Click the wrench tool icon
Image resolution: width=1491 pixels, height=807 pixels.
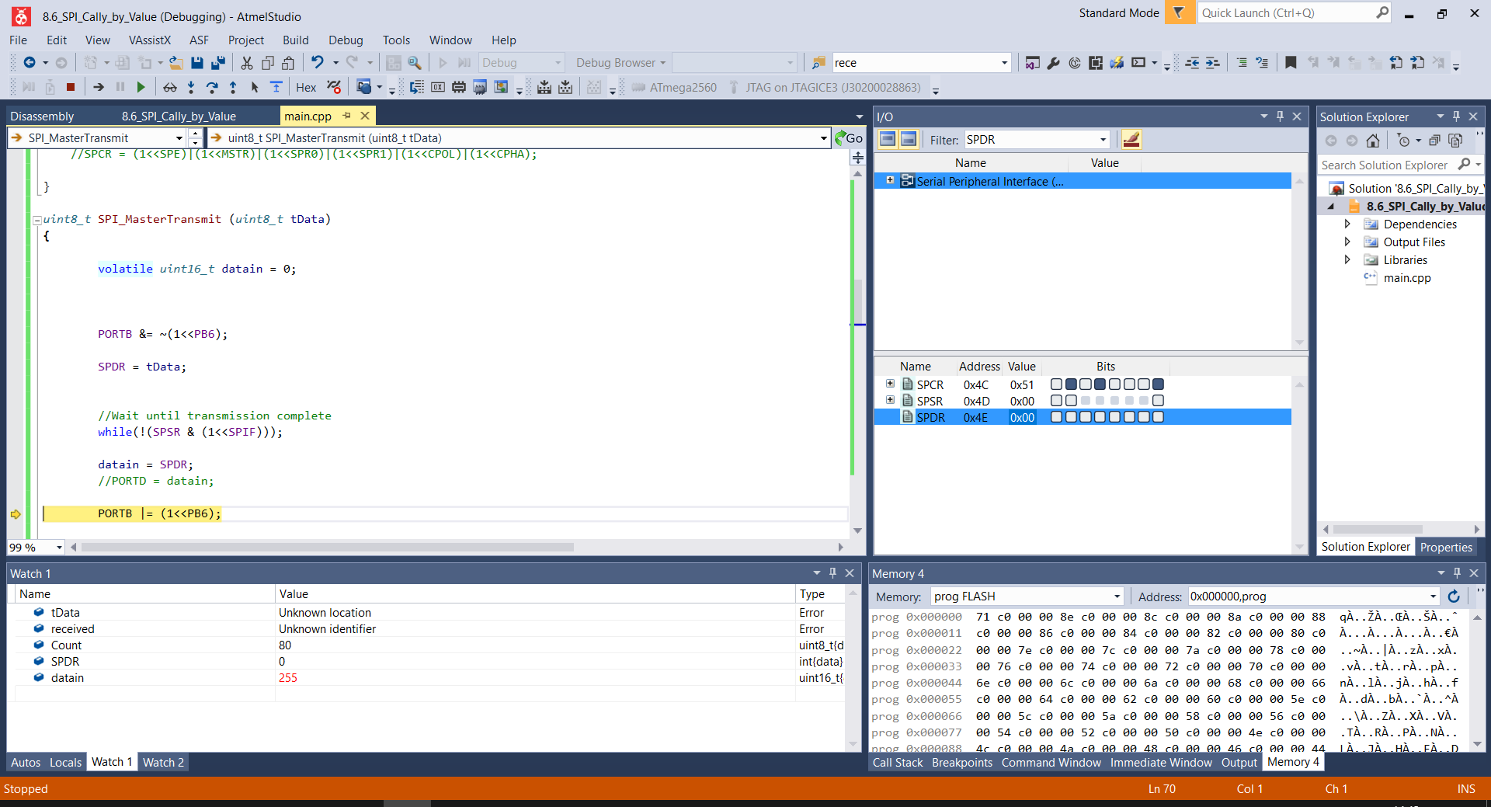pos(1053,63)
